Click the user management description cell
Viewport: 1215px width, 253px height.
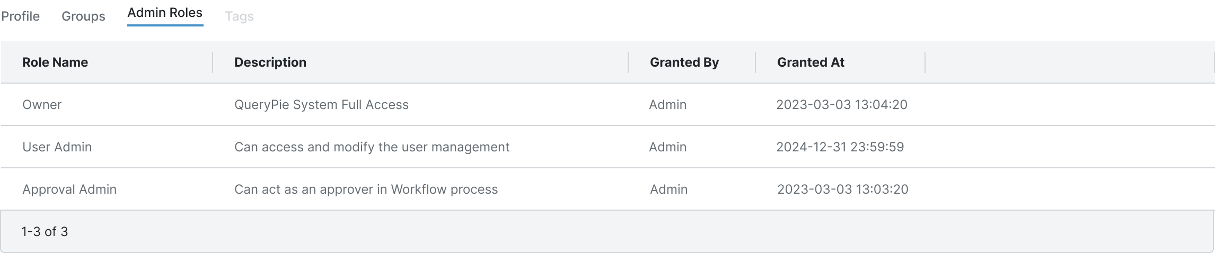[x=372, y=147]
